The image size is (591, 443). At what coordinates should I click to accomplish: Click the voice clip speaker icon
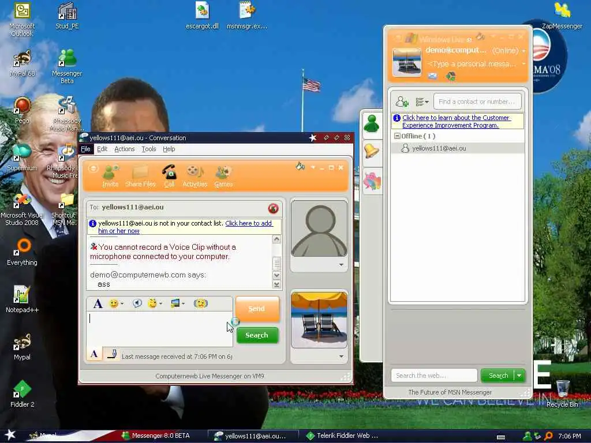point(137,303)
